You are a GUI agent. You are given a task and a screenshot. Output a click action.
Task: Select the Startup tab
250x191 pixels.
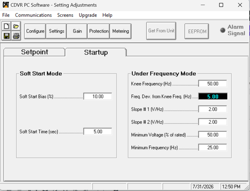click(96, 52)
